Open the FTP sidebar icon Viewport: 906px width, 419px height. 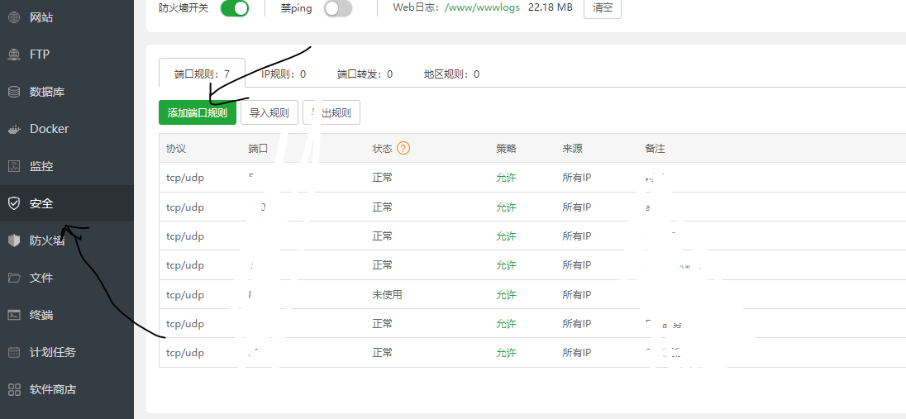point(14,55)
